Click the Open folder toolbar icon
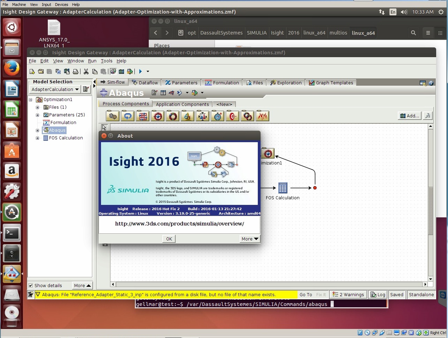The height and width of the screenshot is (338, 448). click(41, 71)
